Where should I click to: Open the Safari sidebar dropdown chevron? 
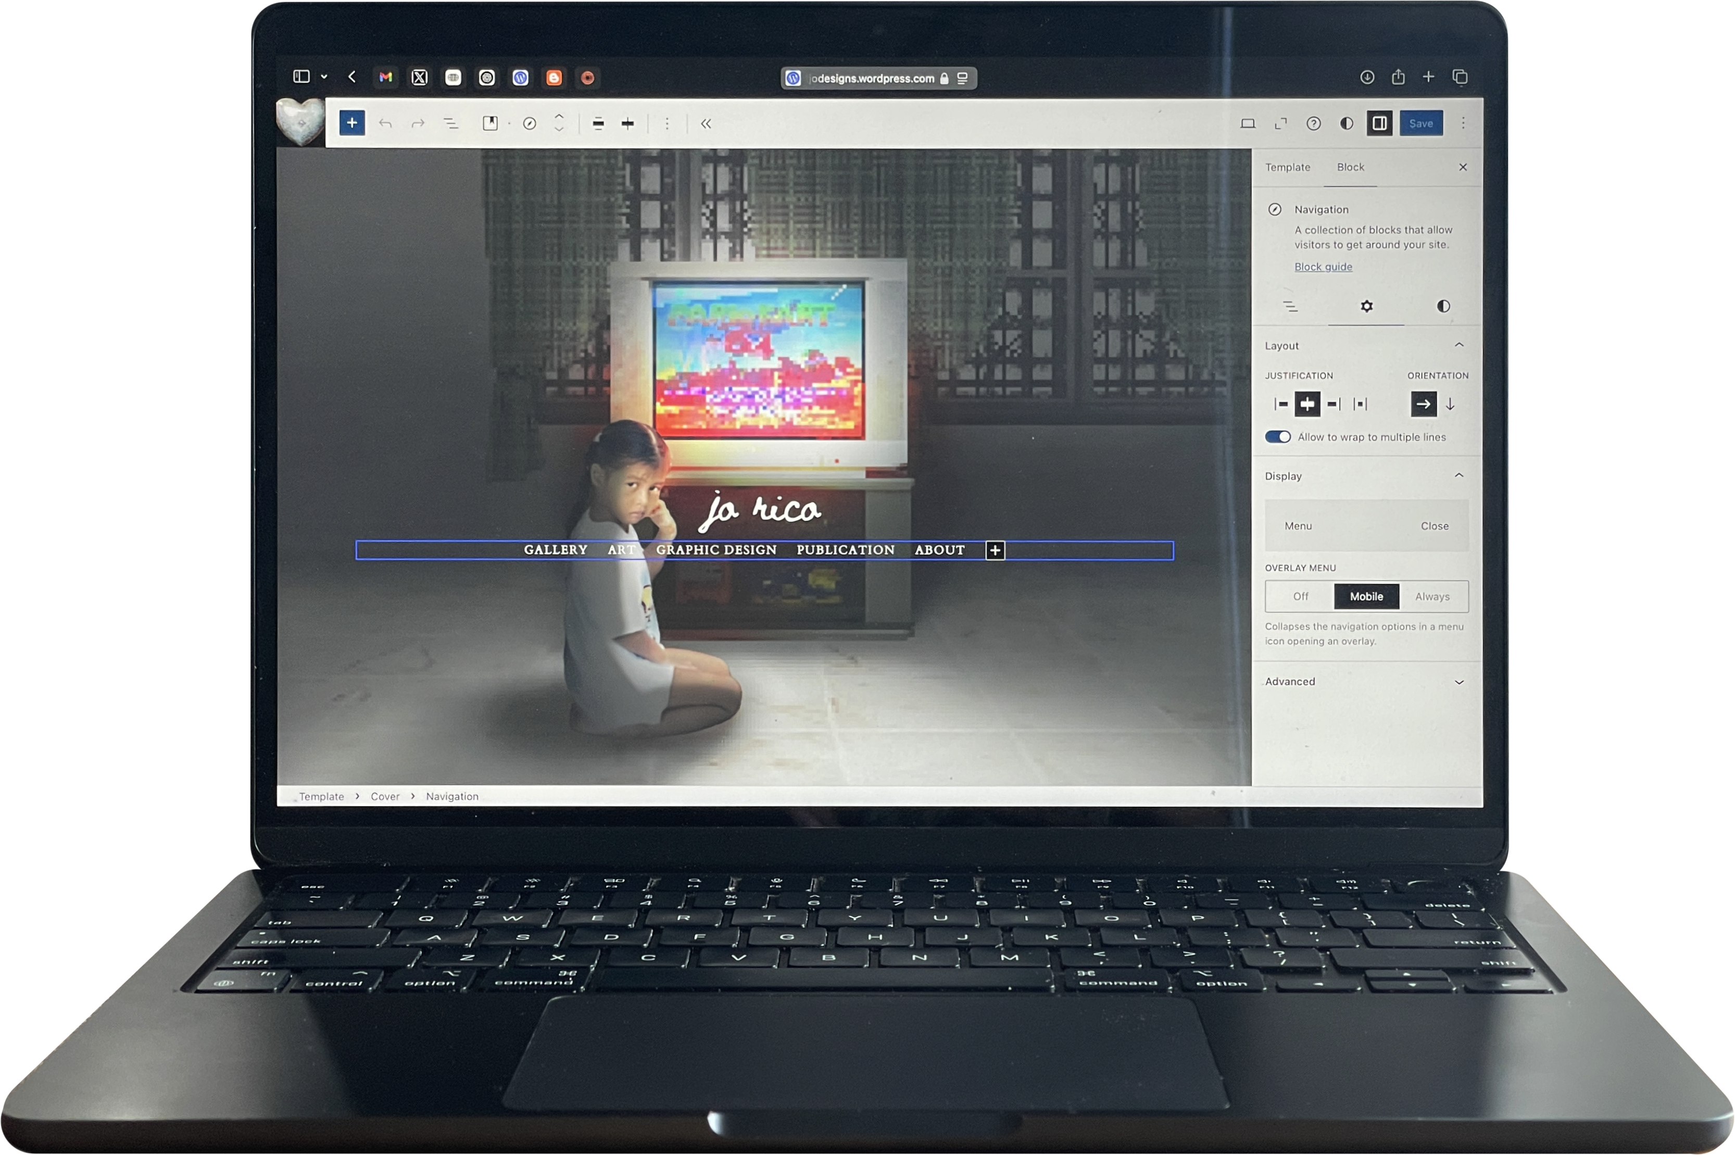pyautogui.click(x=324, y=77)
